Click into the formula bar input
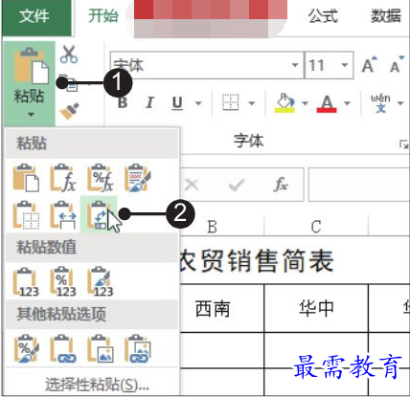The image size is (410, 397). (x=358, y=185)
